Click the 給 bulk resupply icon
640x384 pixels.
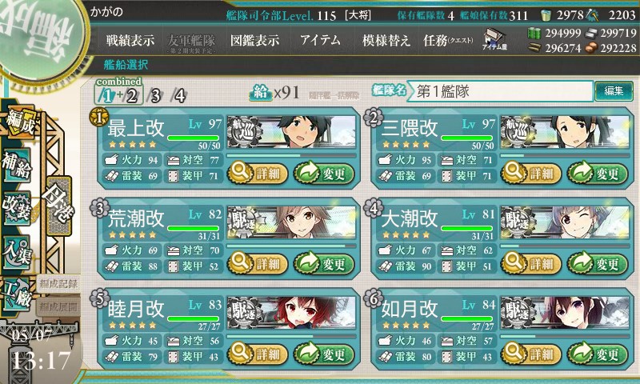(x=261, y=93)
